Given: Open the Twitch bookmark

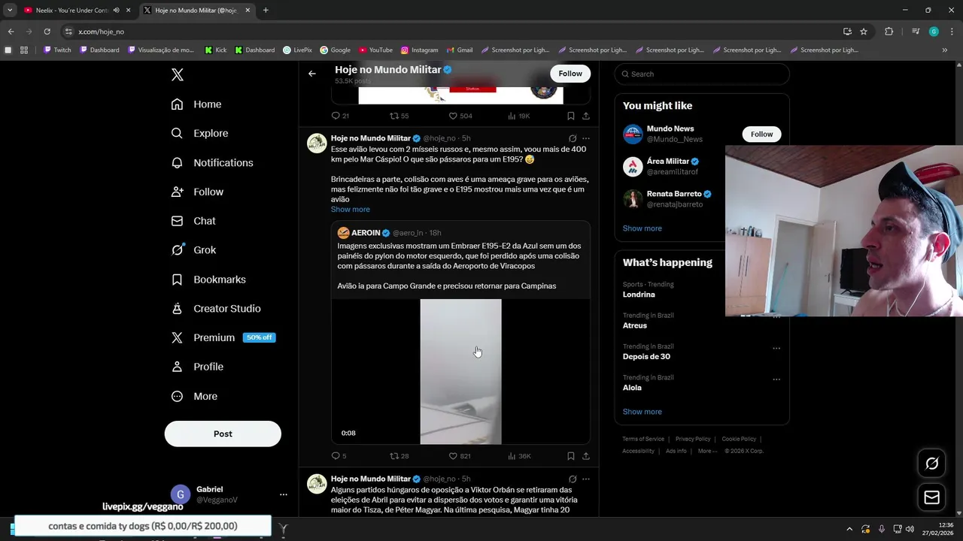Looking at the screenshot, I should click(57, 50).
